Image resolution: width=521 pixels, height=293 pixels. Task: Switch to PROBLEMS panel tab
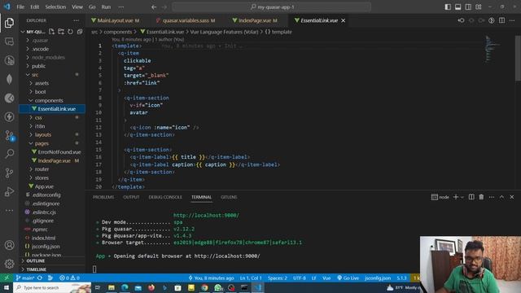point(103,197)
